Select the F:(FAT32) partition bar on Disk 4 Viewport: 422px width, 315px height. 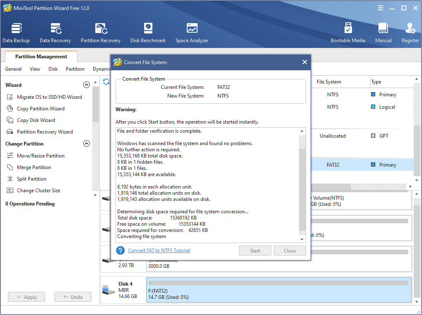[279, 290]
